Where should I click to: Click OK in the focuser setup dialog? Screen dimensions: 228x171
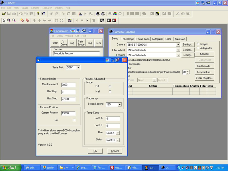pyautogui.click(x=95, y=151)
